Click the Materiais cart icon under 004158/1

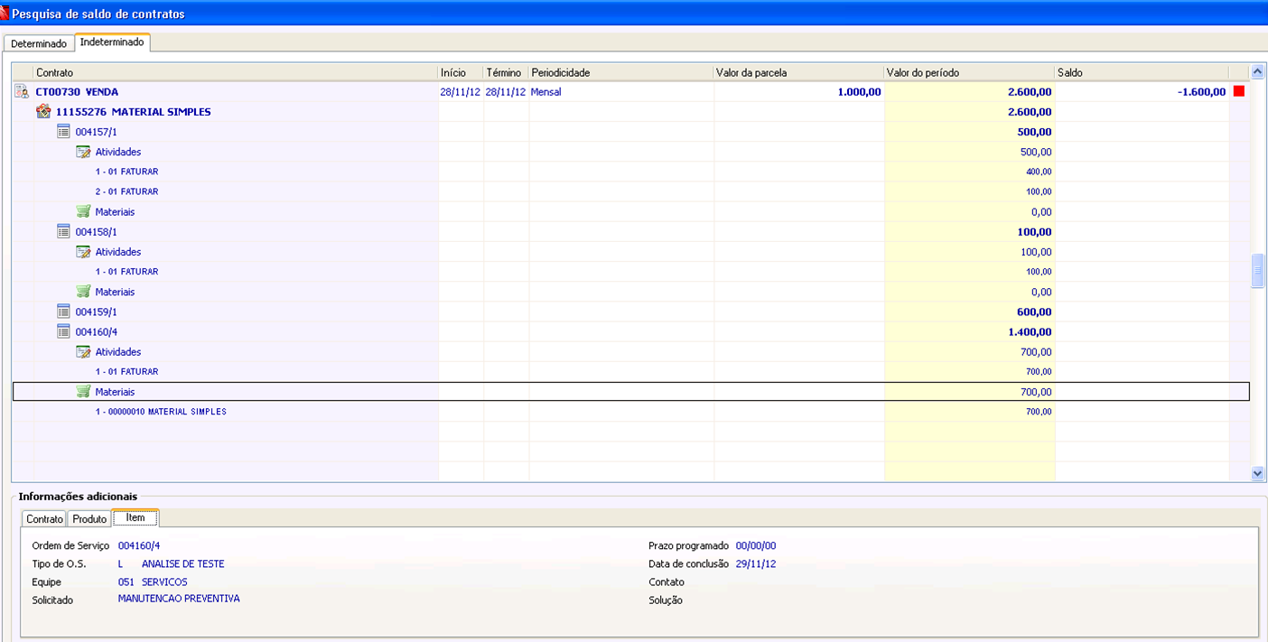[x=83, y=292]
